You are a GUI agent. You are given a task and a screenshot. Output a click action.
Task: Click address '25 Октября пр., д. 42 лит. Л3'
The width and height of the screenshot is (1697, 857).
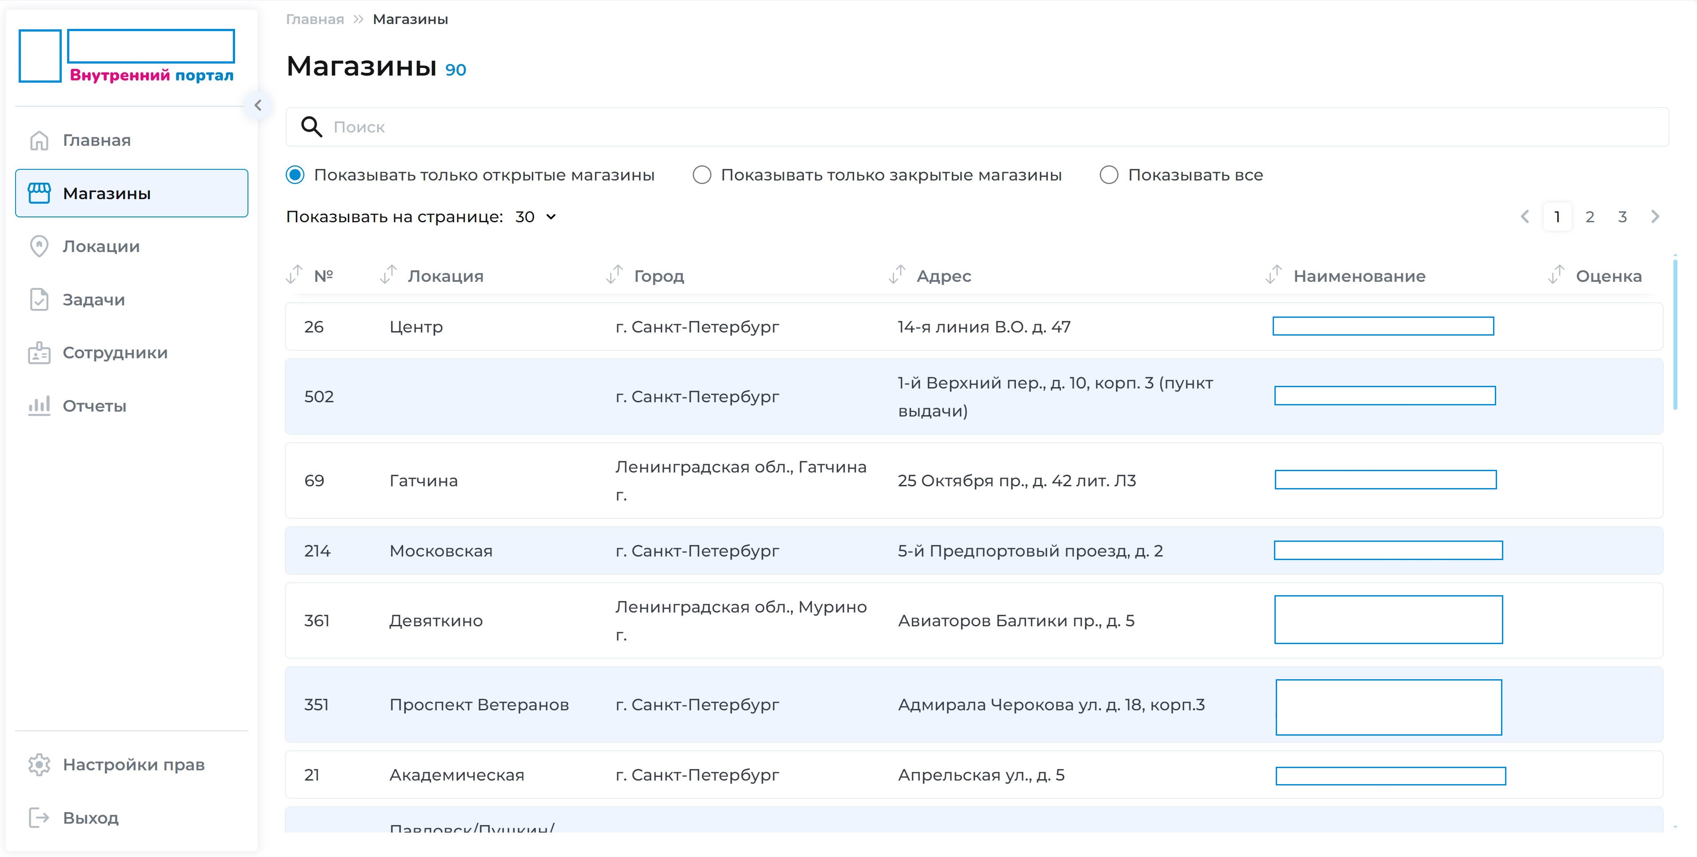pyautogui.click(x=1017, y=481)
